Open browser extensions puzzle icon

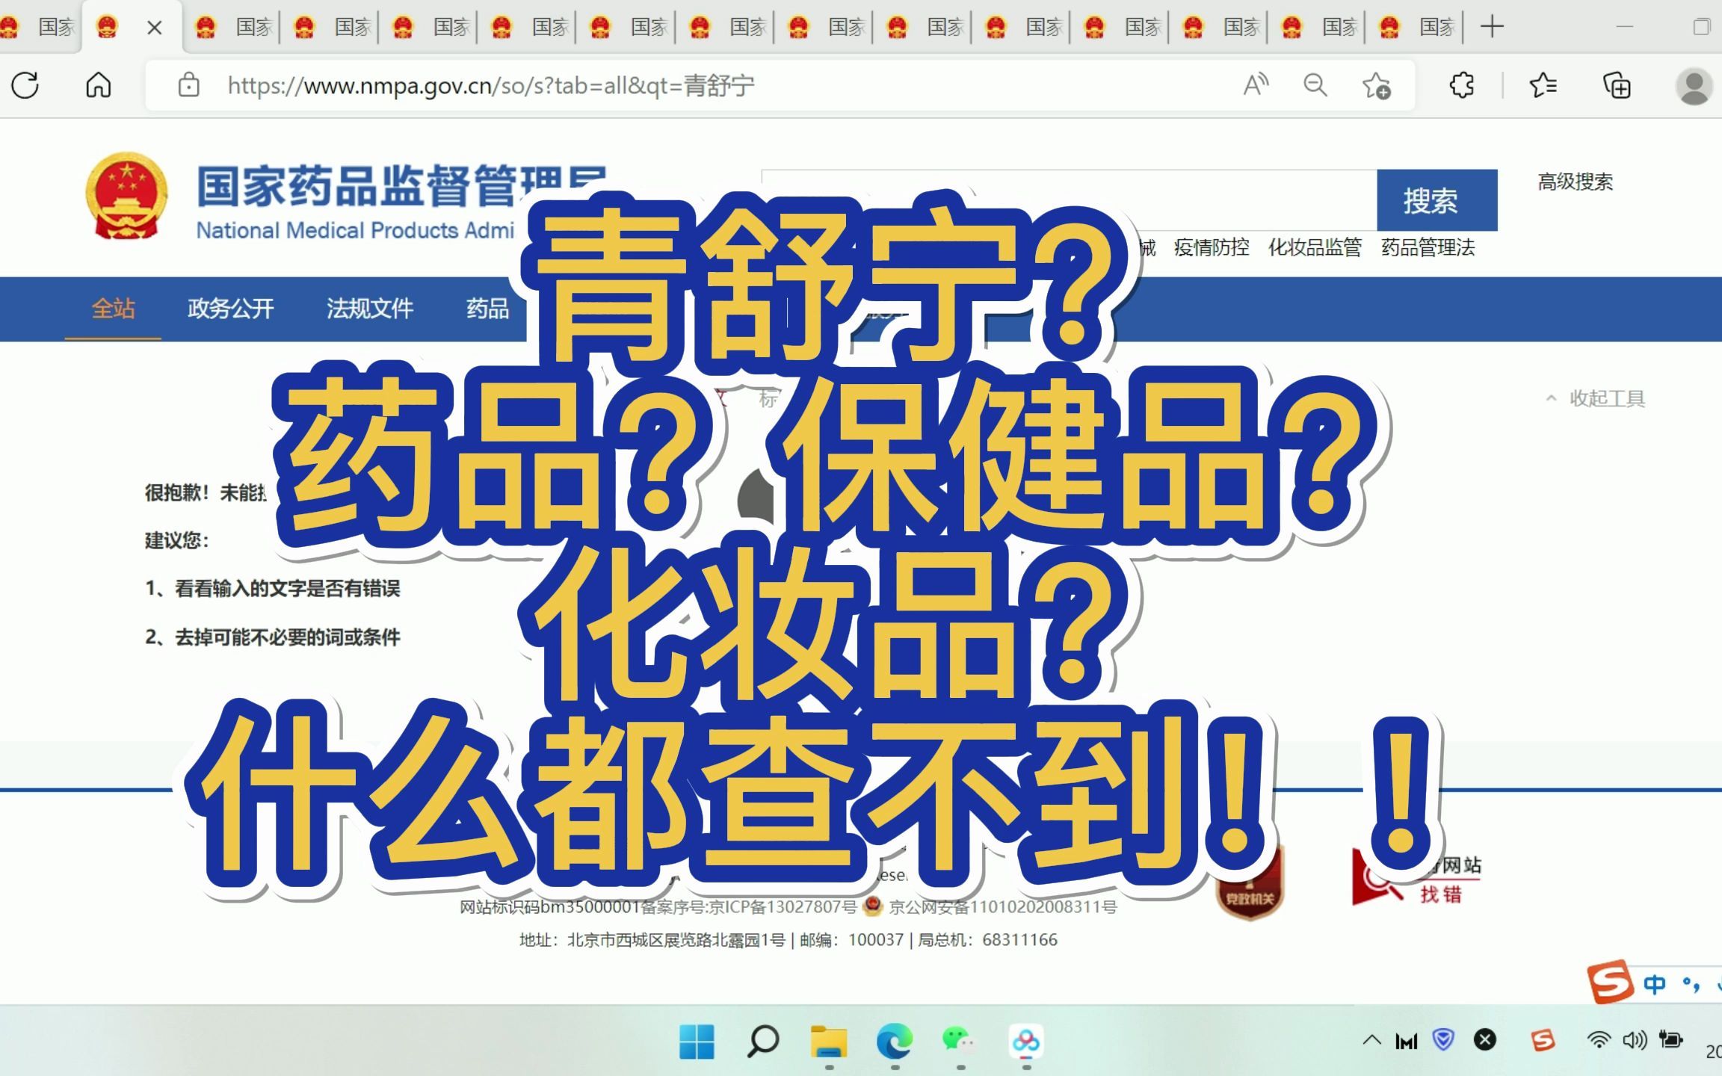coord(1462,85)
